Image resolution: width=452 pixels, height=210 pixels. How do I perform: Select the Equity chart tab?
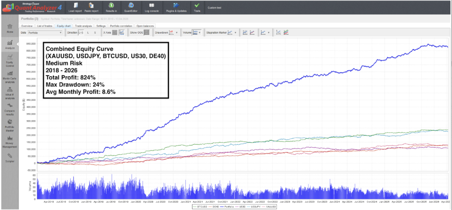(64, 26)
